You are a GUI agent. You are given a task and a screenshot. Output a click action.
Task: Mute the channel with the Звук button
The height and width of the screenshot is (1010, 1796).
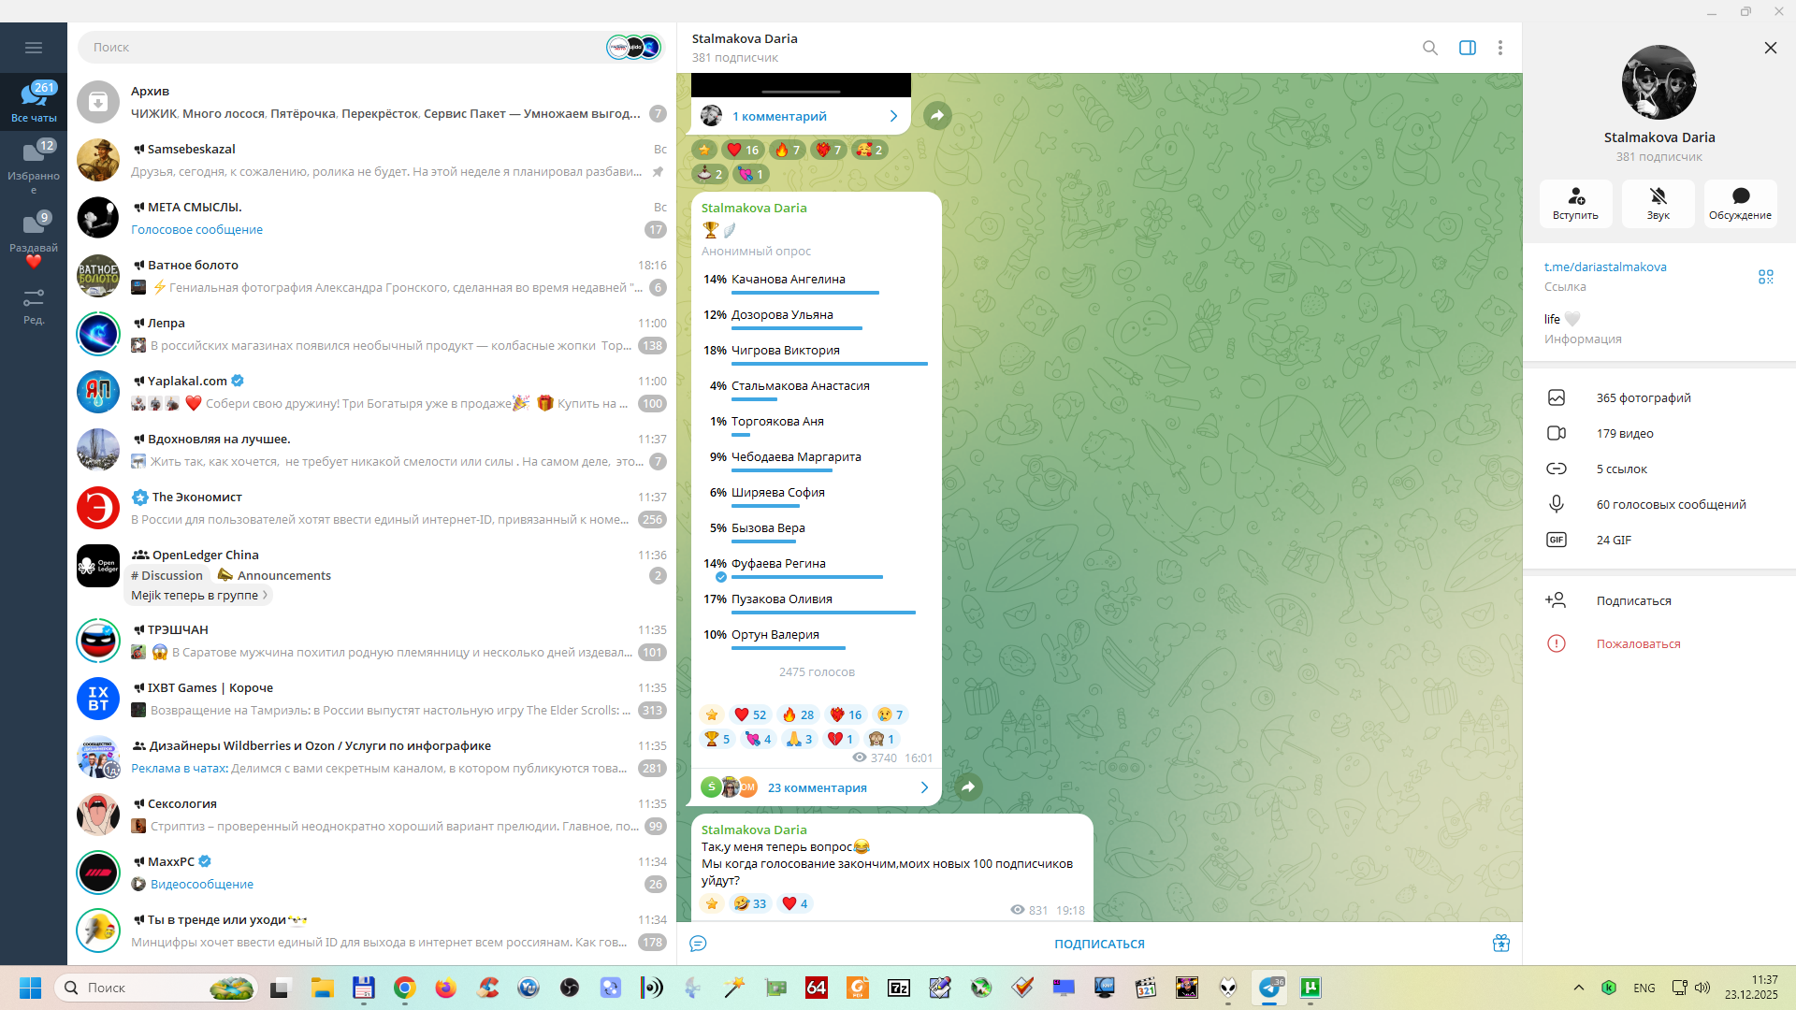tap(1658, 203)
